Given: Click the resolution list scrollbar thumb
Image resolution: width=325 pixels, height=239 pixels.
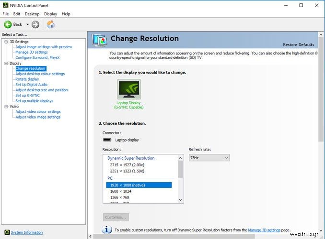Looking at the screenshot, I should point(181,169).
